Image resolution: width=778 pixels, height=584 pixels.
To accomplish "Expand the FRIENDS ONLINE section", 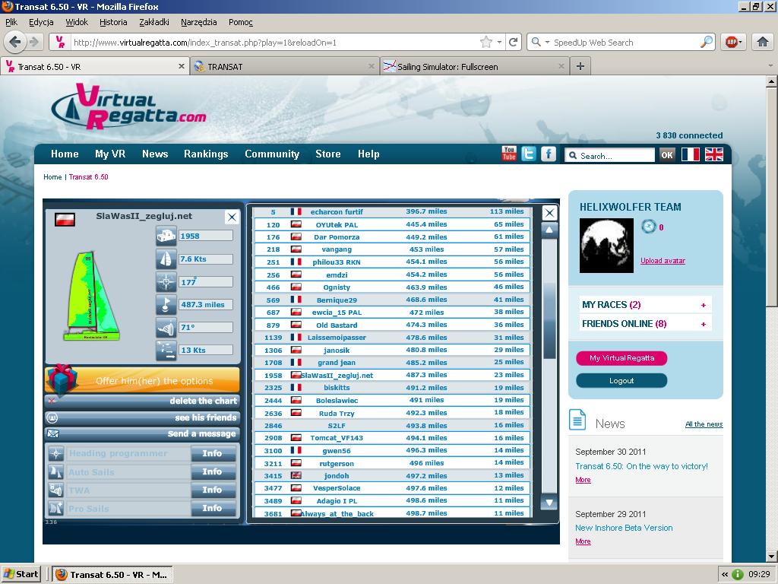I will [x=704, y=324].
